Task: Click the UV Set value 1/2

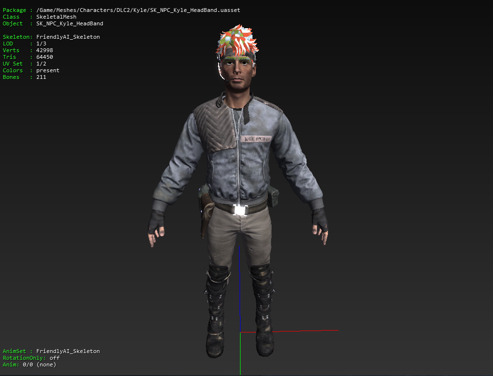Action: click(41, 64)
